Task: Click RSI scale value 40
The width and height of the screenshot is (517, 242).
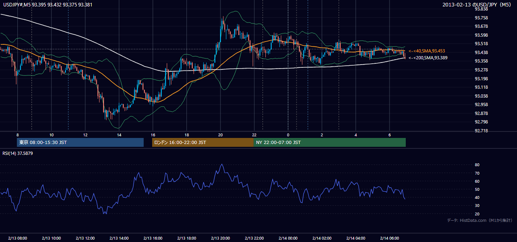Action: (477, 198)
